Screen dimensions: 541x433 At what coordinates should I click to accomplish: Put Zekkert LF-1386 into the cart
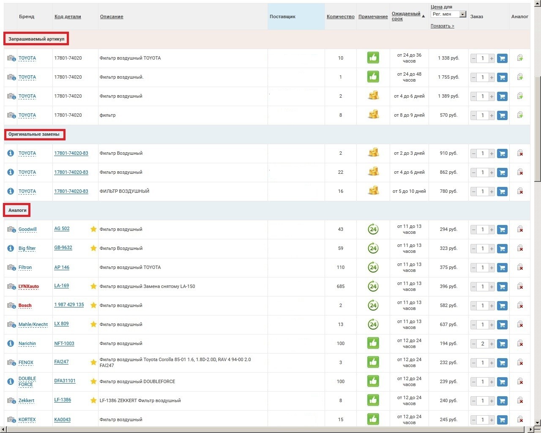502,401
